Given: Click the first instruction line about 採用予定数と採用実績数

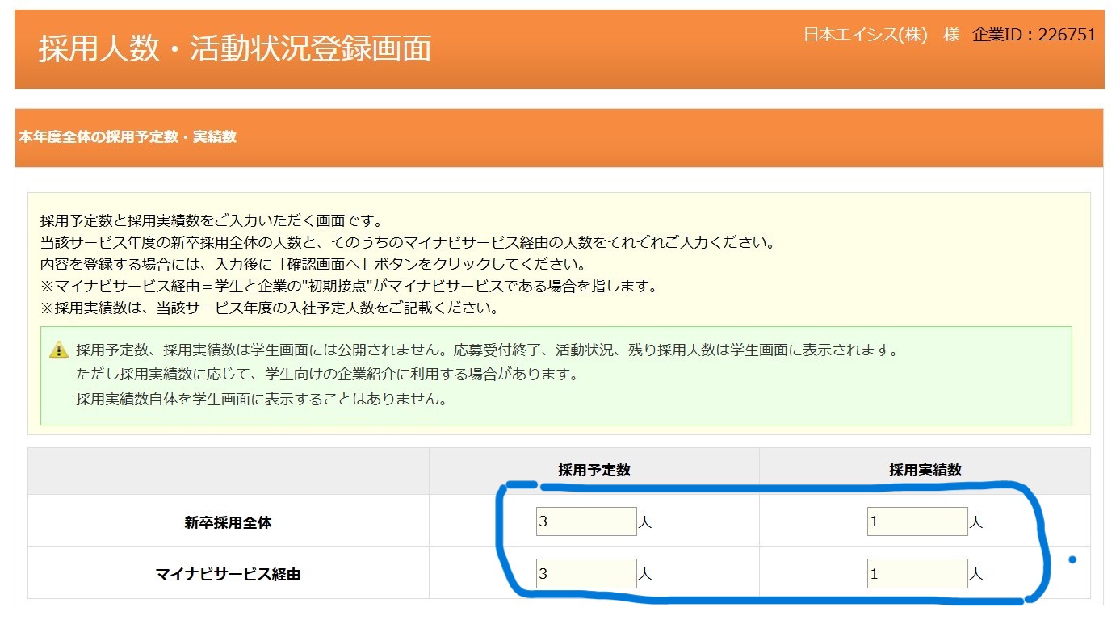Looking at the screenshot, I should coord(211,221).
